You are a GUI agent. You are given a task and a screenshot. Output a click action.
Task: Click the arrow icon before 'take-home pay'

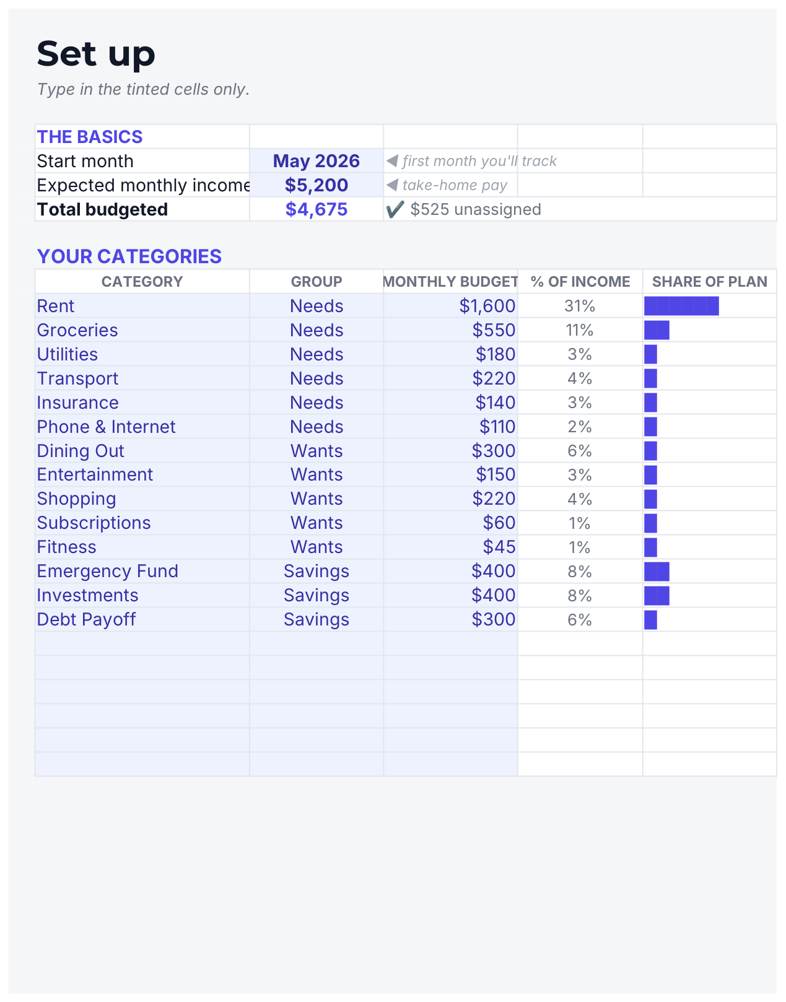392,185
